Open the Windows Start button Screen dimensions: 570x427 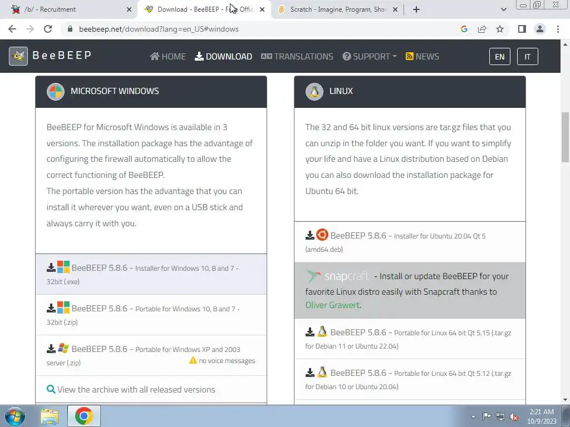coord(15,416)
